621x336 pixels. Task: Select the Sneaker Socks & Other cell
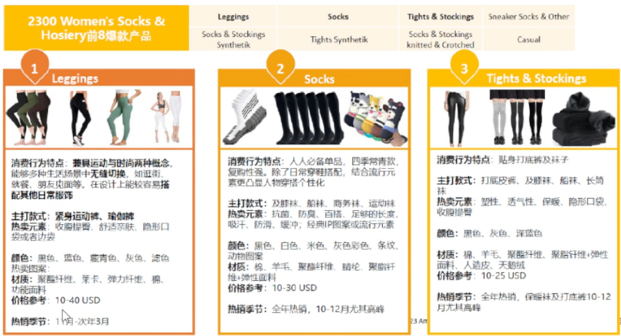click(x=529, y=17)
